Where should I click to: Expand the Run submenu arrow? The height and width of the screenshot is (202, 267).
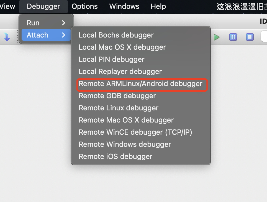(x=63, y=23)
